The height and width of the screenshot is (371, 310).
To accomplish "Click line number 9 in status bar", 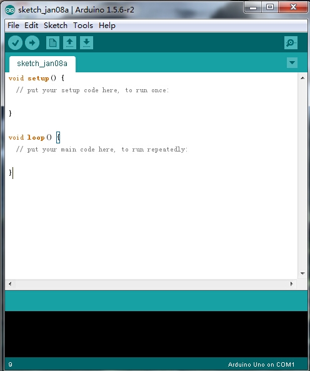I will (10, 364).
